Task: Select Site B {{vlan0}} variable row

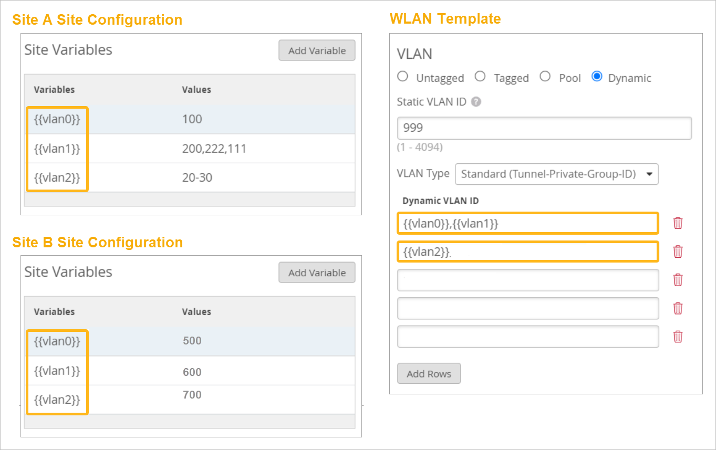Action: [189, 341]
